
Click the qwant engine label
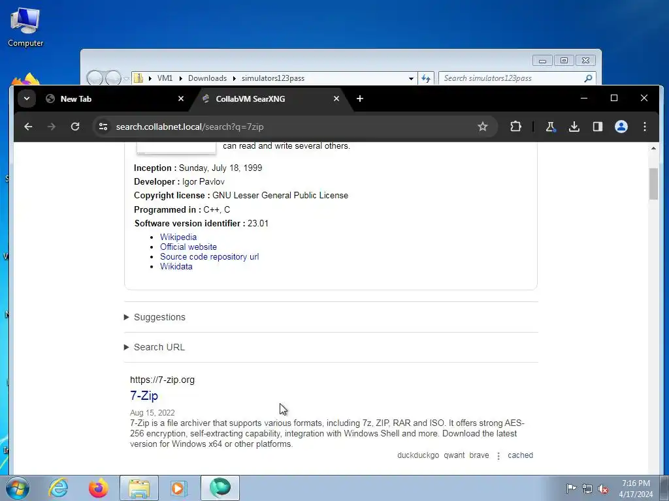click(454, 455)
